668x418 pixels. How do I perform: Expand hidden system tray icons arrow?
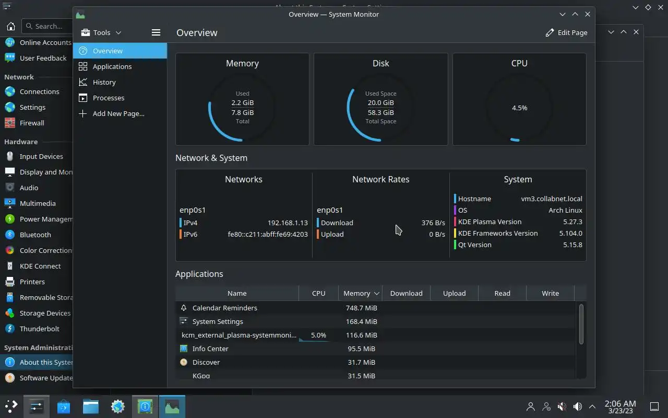pos(592,406)
